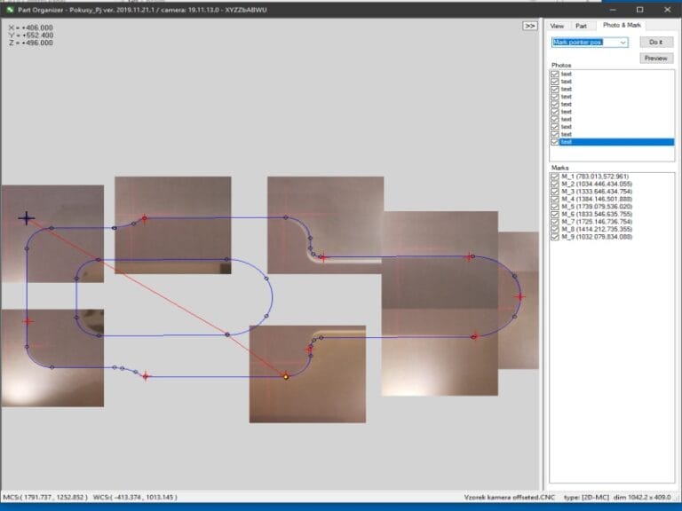Screen dimensions: 682x511
Task: Click the black crosshair pointer marker
Action: (27, 217)
